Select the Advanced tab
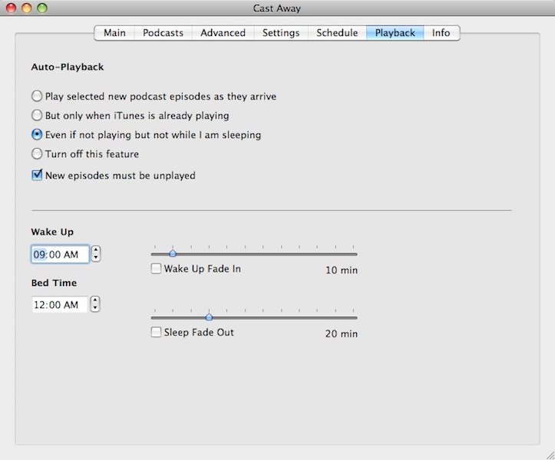 [223, 33]
